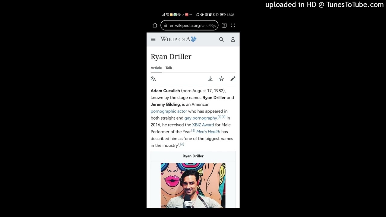Image resolution: width=386 pixels, height=217 pixels.
Task: Open citation reference [5]
Action: tap(193, 131)
